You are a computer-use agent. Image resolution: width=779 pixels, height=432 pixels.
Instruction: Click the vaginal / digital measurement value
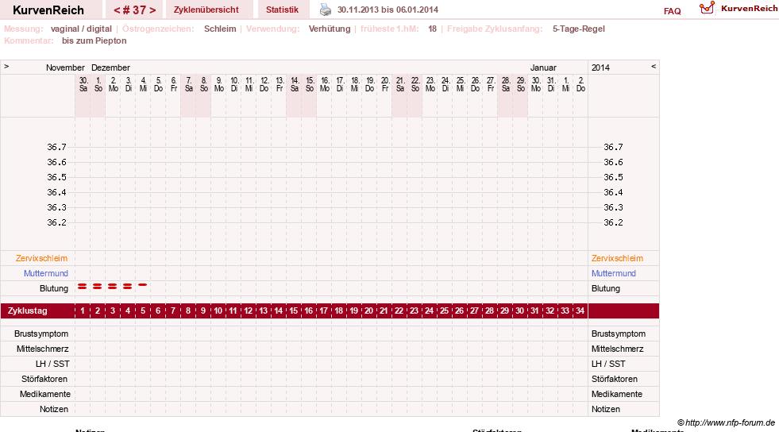tap(81, 29)
